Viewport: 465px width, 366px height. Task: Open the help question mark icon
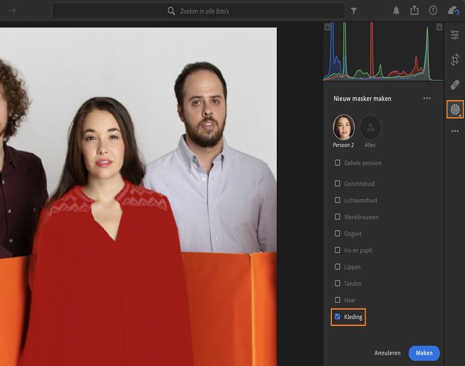433,10
